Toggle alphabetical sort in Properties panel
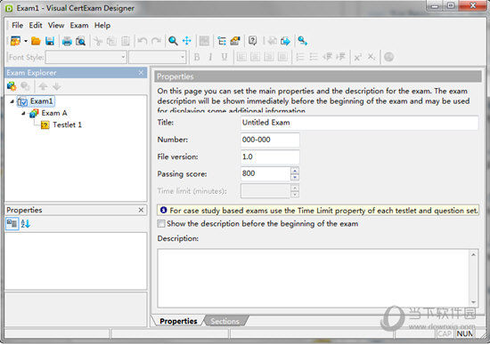490x344 pixels. click(x=26, y=224)
